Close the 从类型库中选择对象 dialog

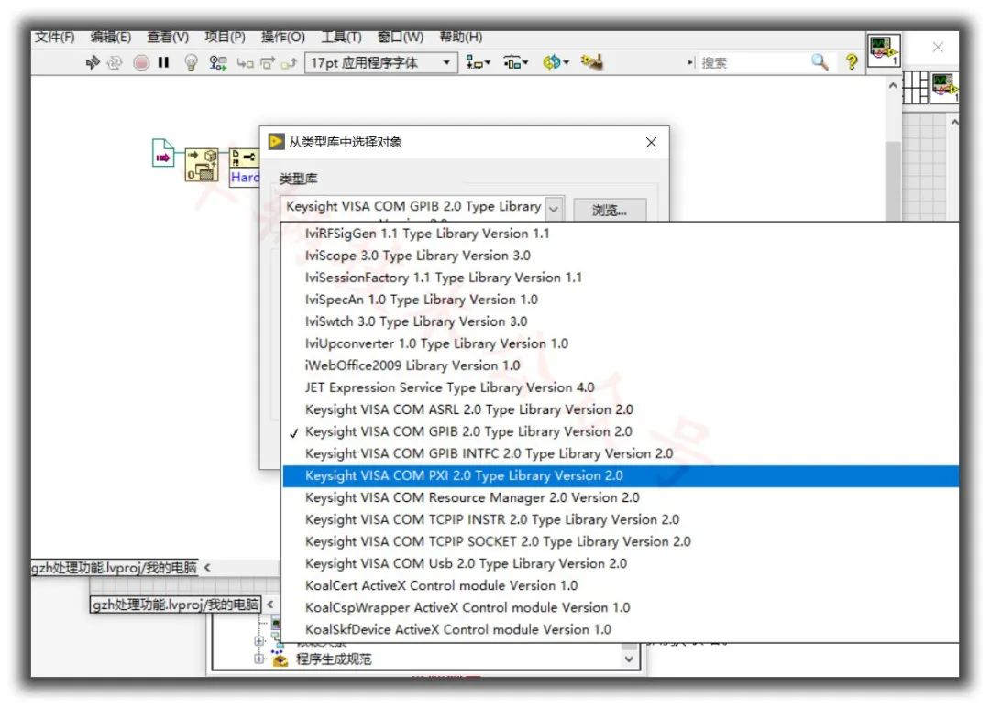pos(651,143)
